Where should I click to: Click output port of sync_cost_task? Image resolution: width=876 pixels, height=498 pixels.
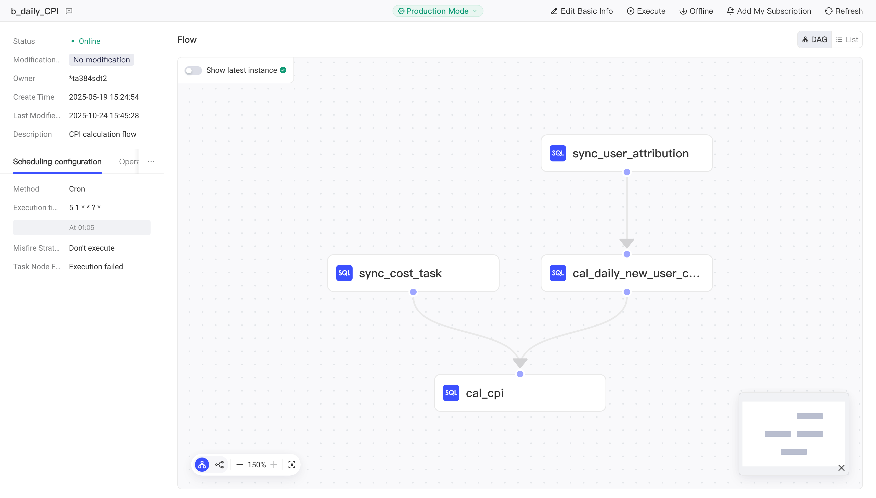[x=413, y=292]
